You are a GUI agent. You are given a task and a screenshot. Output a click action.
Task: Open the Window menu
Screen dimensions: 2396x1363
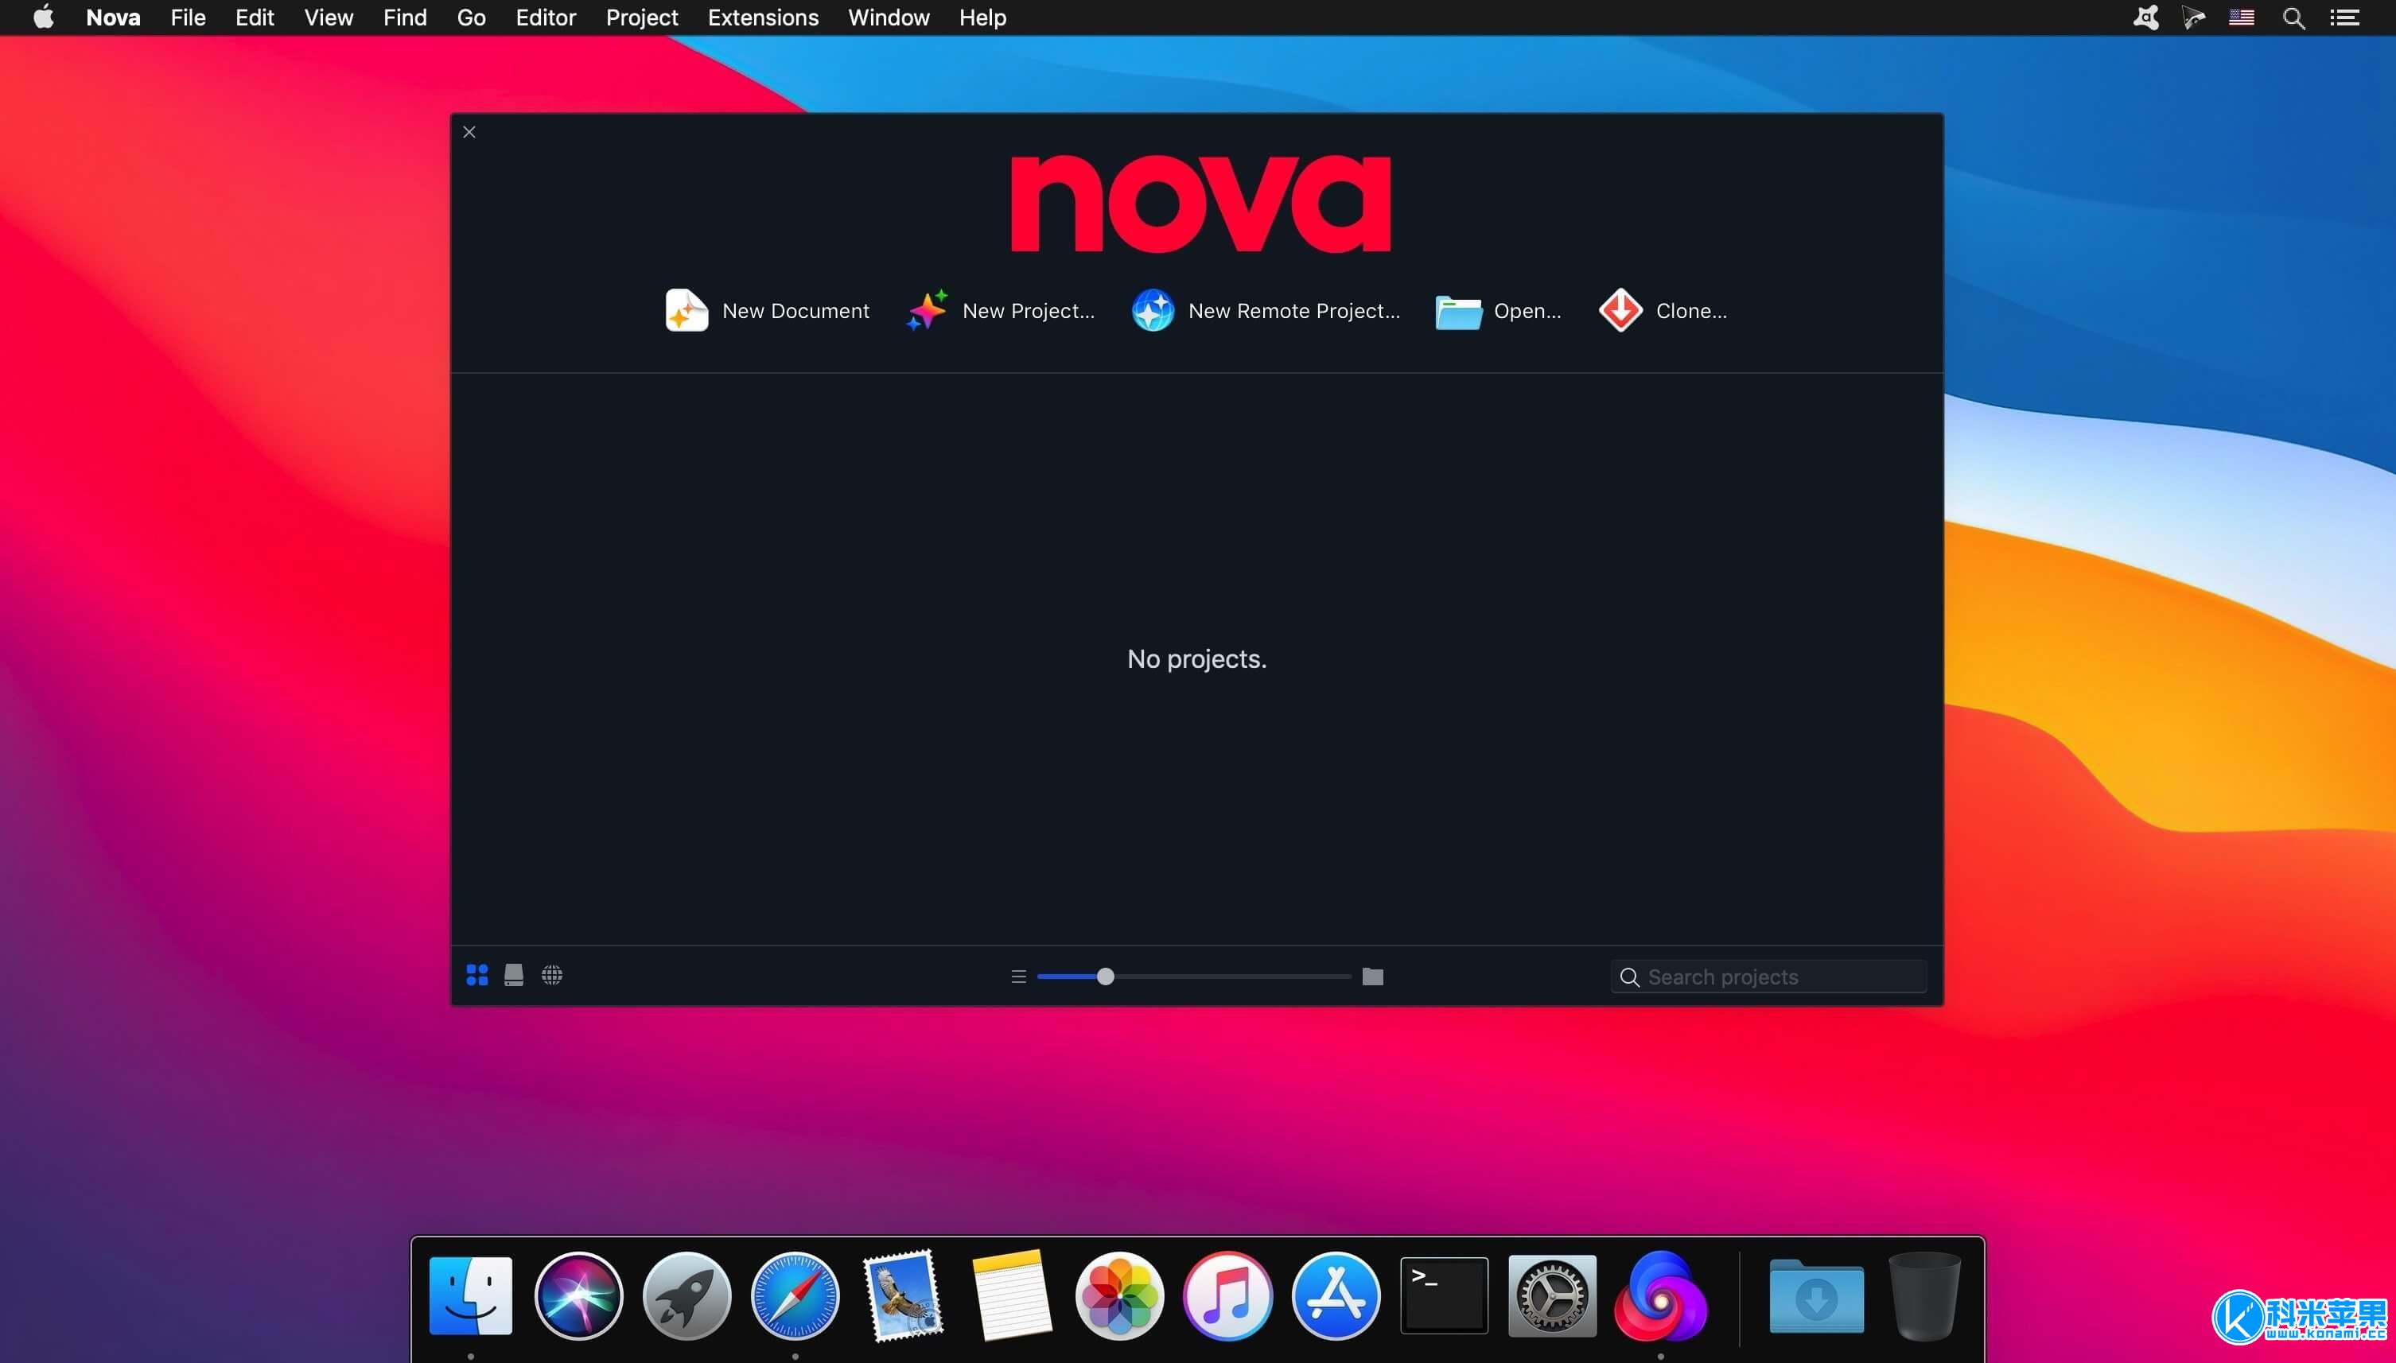(888, 17)
